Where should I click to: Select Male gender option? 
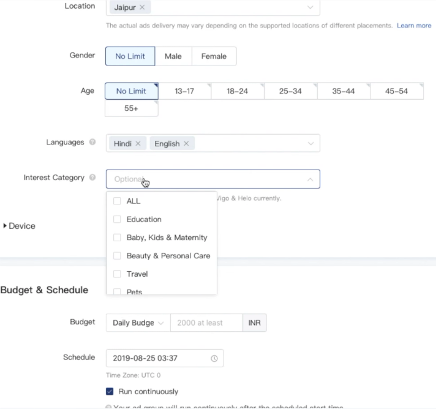173,56
